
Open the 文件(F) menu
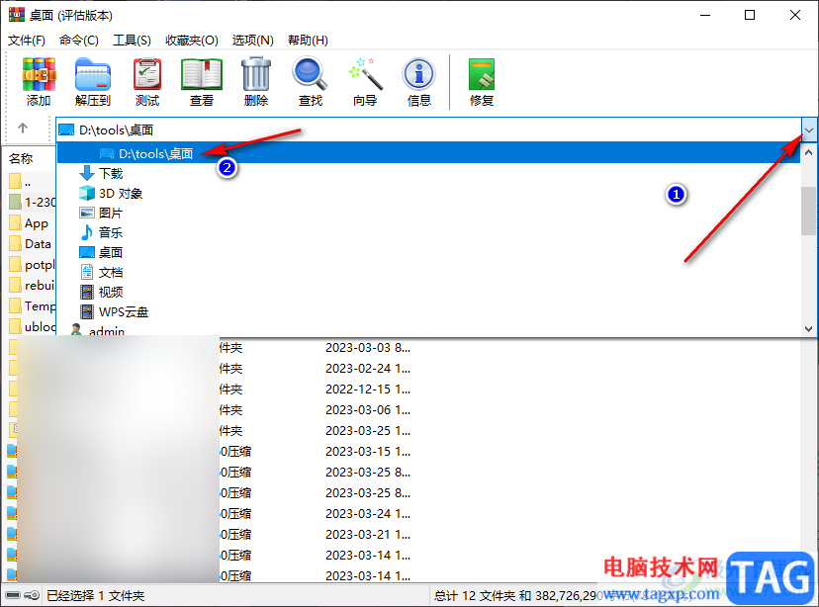[x=27, y=41]
